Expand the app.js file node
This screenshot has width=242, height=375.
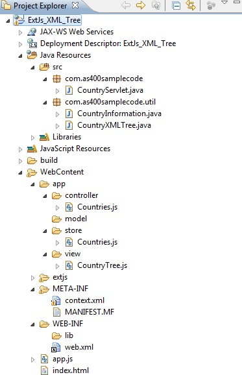pos(32,359)
